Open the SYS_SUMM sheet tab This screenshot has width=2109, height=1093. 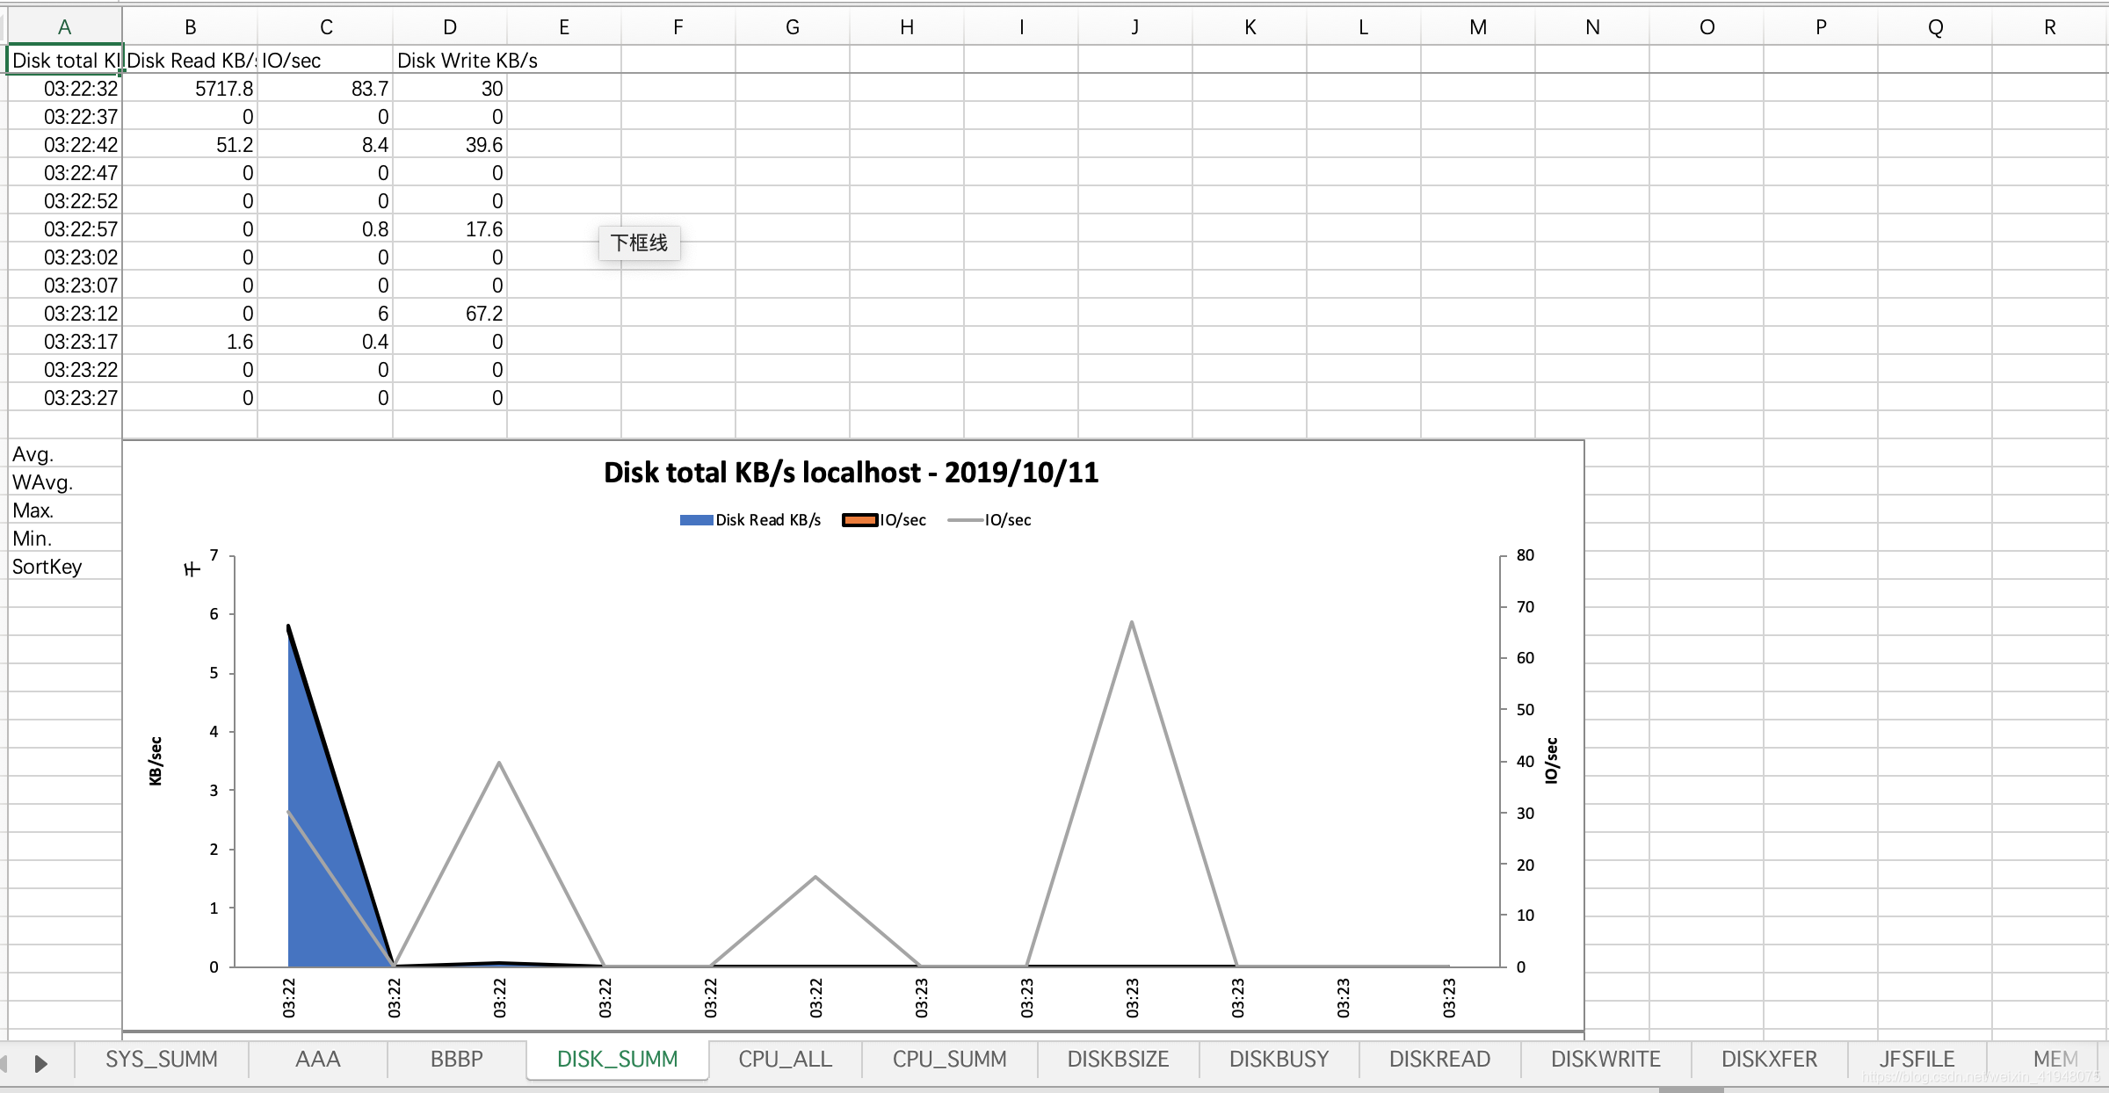click(162, 1059)
